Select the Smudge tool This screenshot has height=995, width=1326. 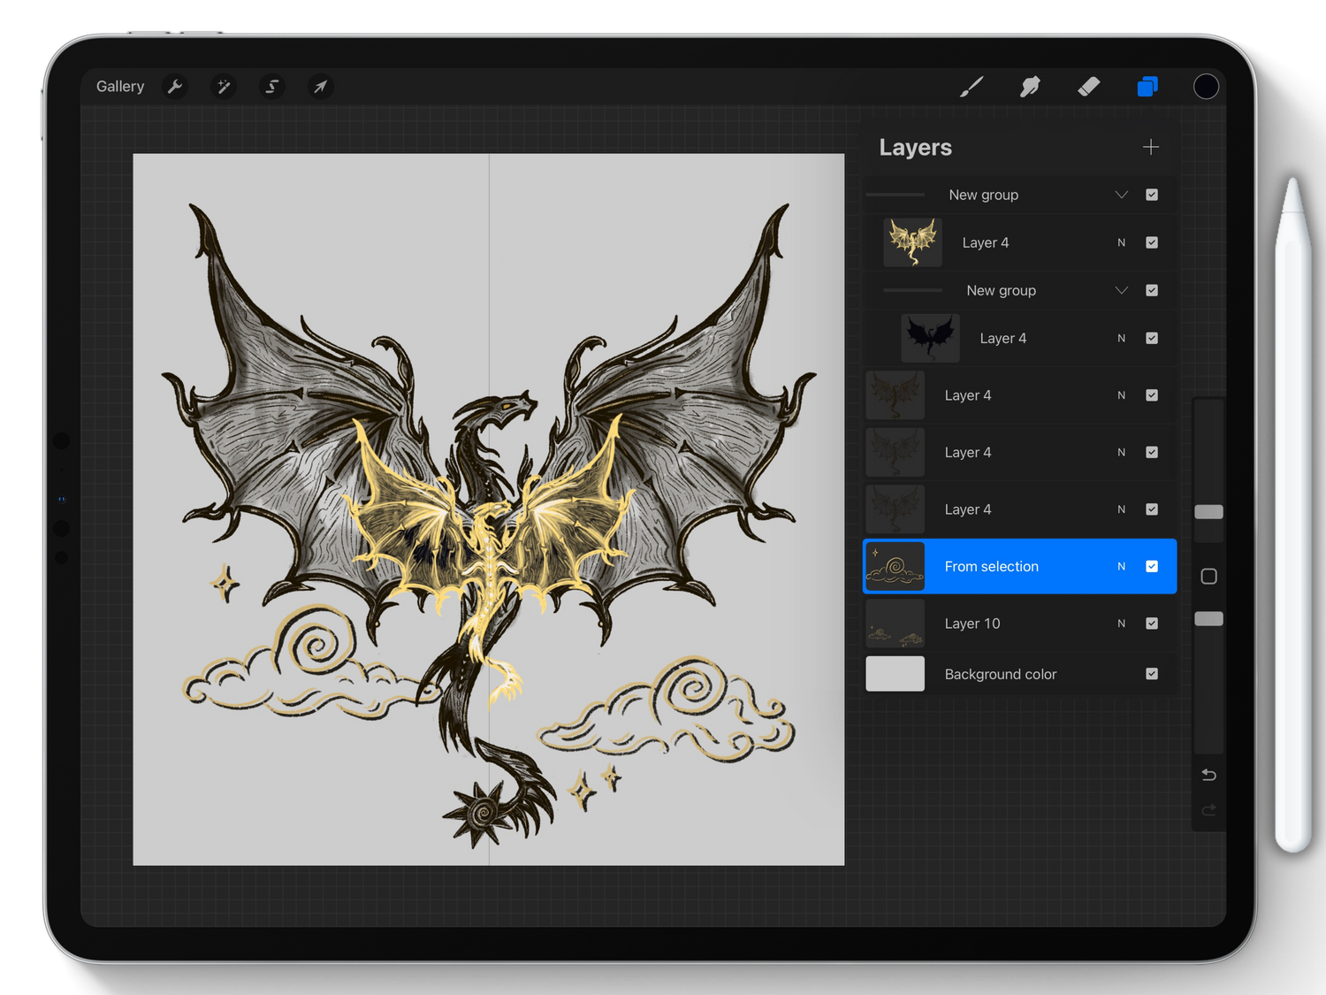tap(1030, 87)
